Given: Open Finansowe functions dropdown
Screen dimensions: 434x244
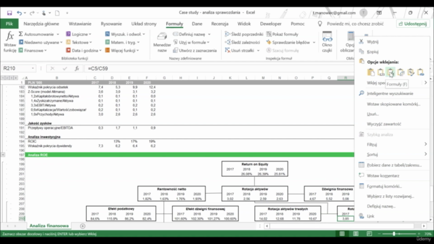Looking at the screenshot, I should pyautogui.click(x=33, y=50).
